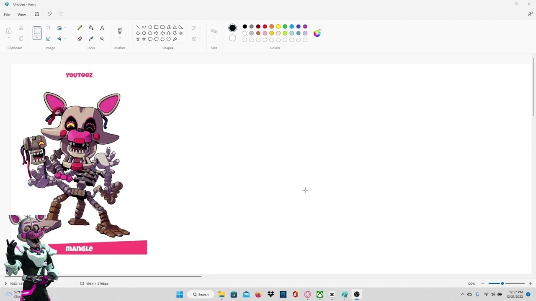
Task: Pick the Line shape
Action: (138, 27)
